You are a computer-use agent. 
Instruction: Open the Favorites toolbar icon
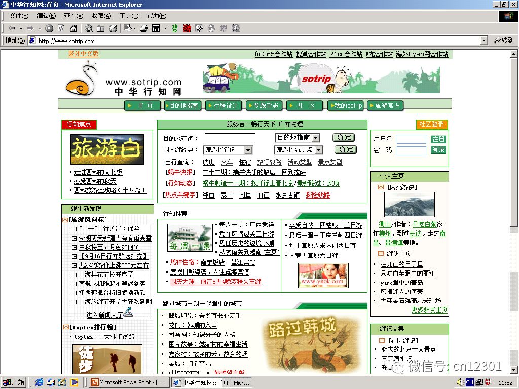(x=101, y=29)
